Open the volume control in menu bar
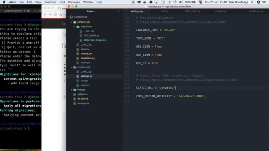269x151 pixels. (x=181, y=2)
